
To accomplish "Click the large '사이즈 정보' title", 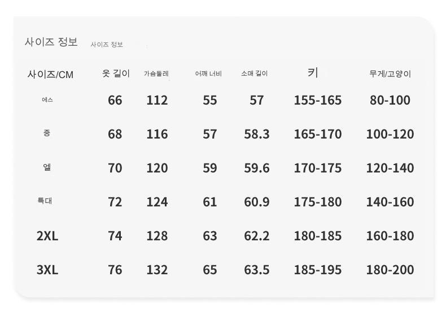I will pyautogui.click(x=51, y=42).
